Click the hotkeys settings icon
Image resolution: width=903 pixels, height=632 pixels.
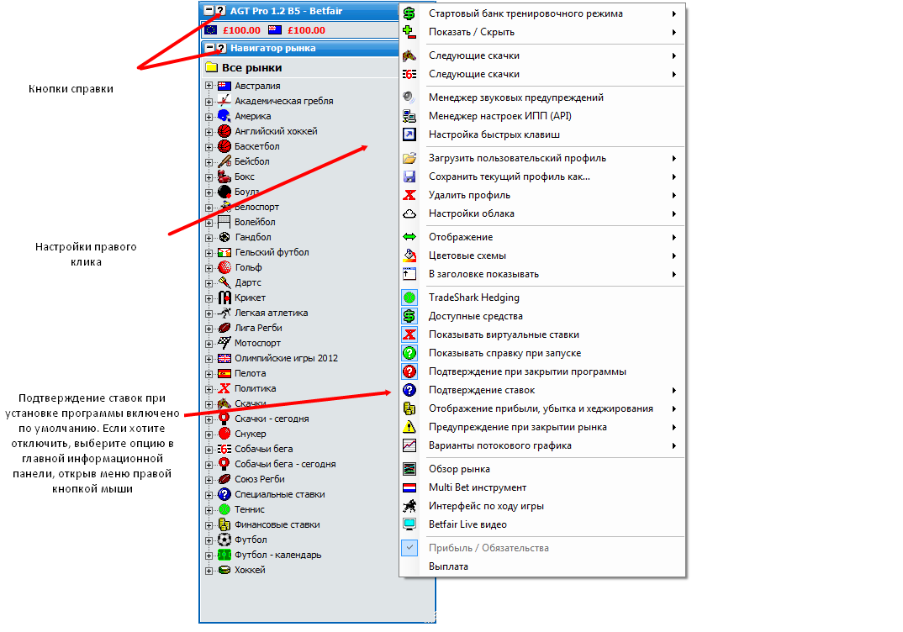(x=409, y=134)
